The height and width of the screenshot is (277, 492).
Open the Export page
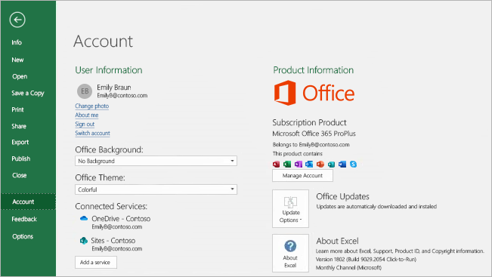pyautogui.click(x=20, y=142)
